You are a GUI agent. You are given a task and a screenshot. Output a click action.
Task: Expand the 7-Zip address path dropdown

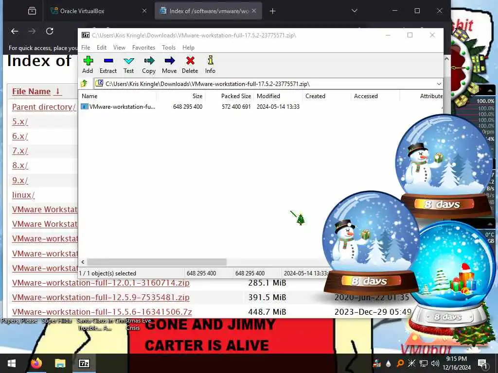439,84
